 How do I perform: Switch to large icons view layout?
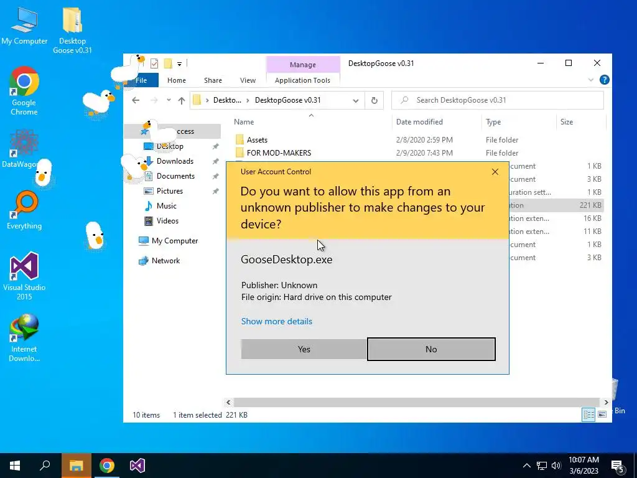click(x=602, y=415)
